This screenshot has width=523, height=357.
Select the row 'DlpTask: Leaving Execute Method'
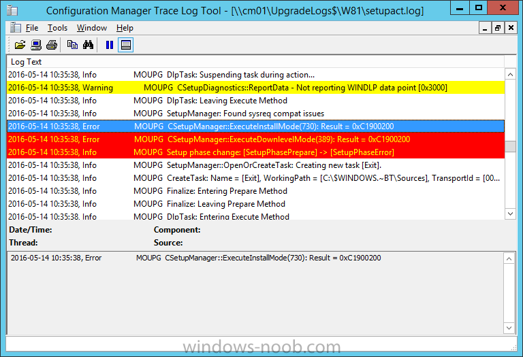click(x=255, y=101)
